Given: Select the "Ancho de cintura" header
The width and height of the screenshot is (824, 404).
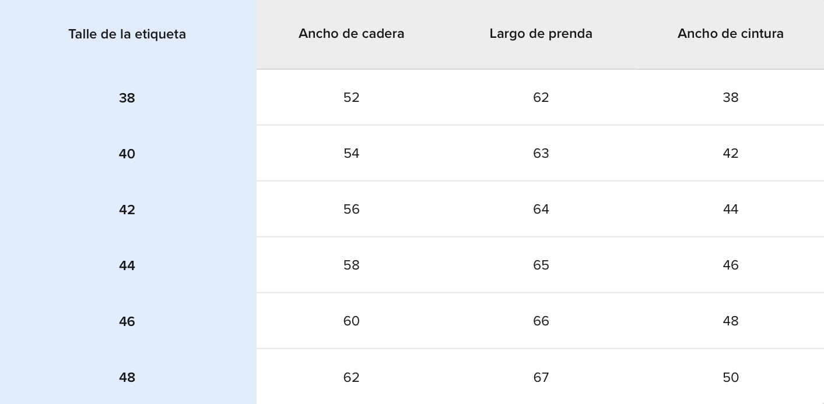Looking at the screenshot, I should tap(730, 34).
